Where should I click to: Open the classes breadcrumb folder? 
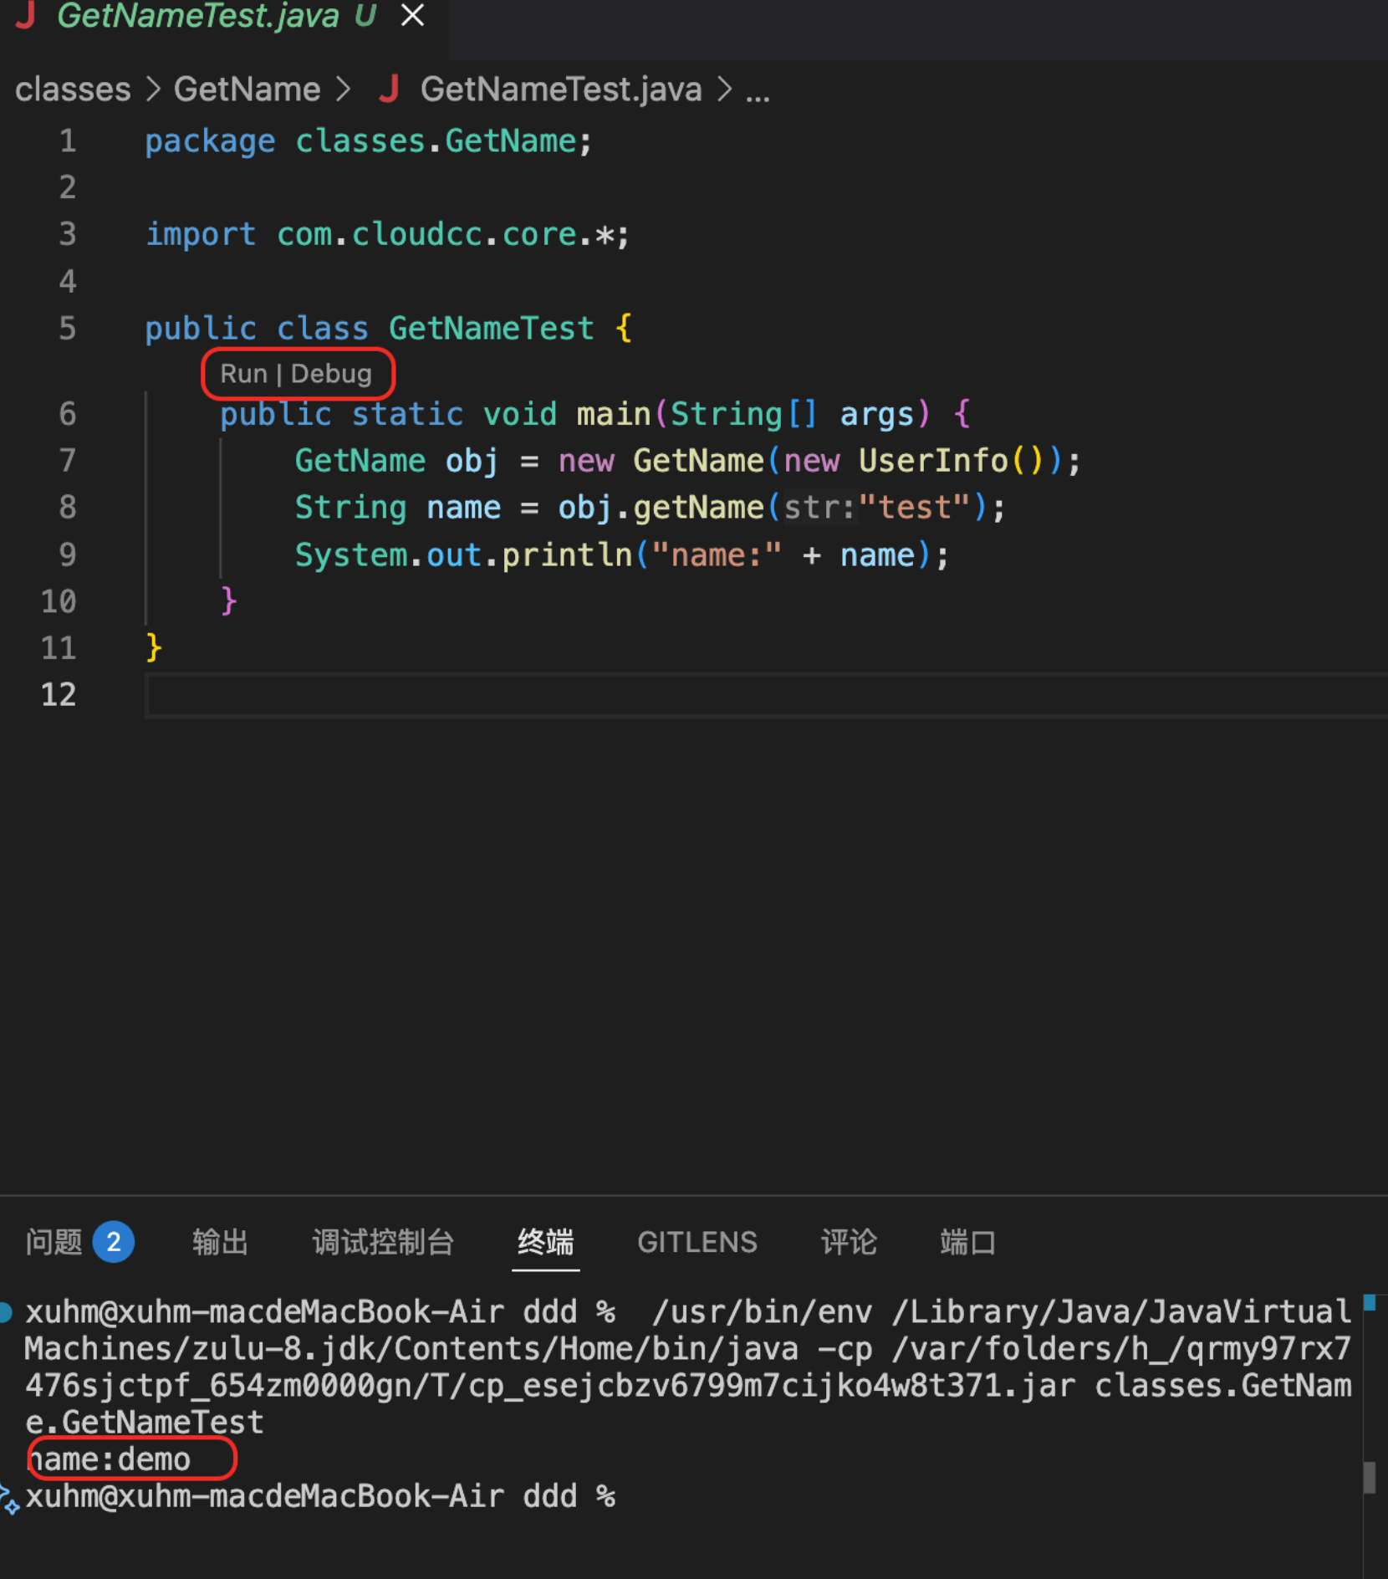73,89
